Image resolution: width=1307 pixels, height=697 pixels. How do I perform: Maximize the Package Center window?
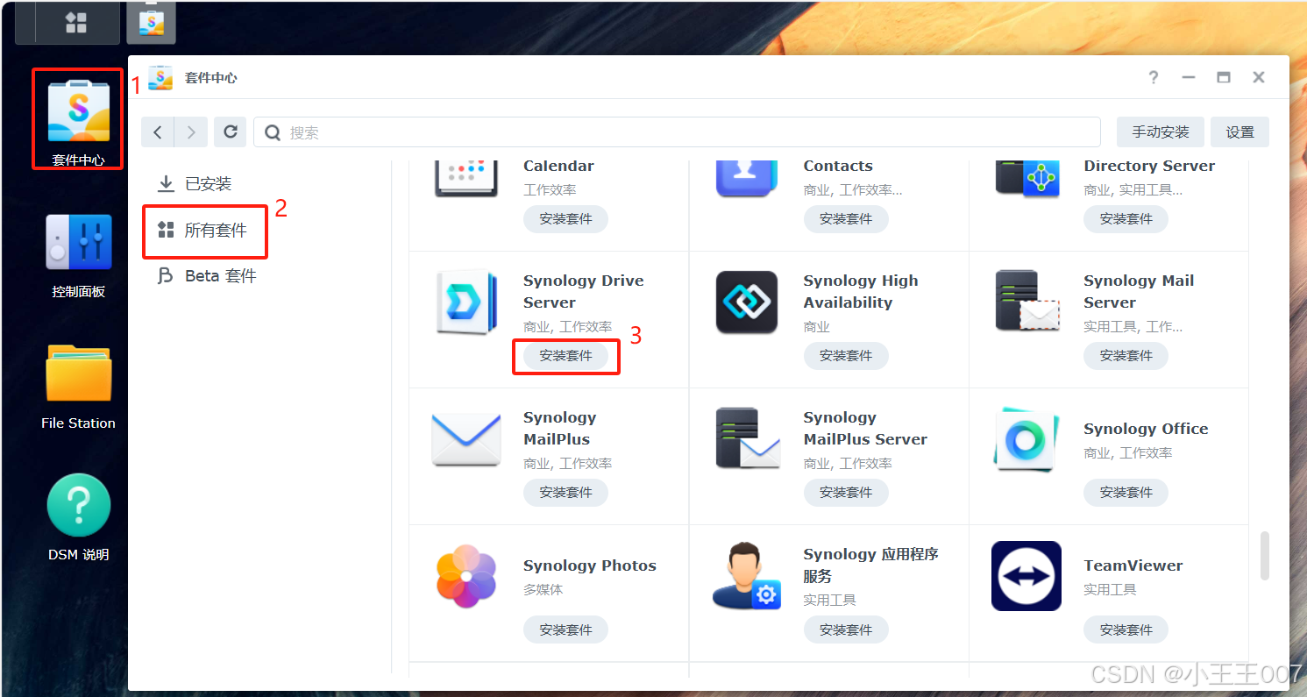point(1224,77)
